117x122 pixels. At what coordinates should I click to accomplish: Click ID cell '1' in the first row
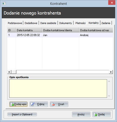tap(11, 35)
